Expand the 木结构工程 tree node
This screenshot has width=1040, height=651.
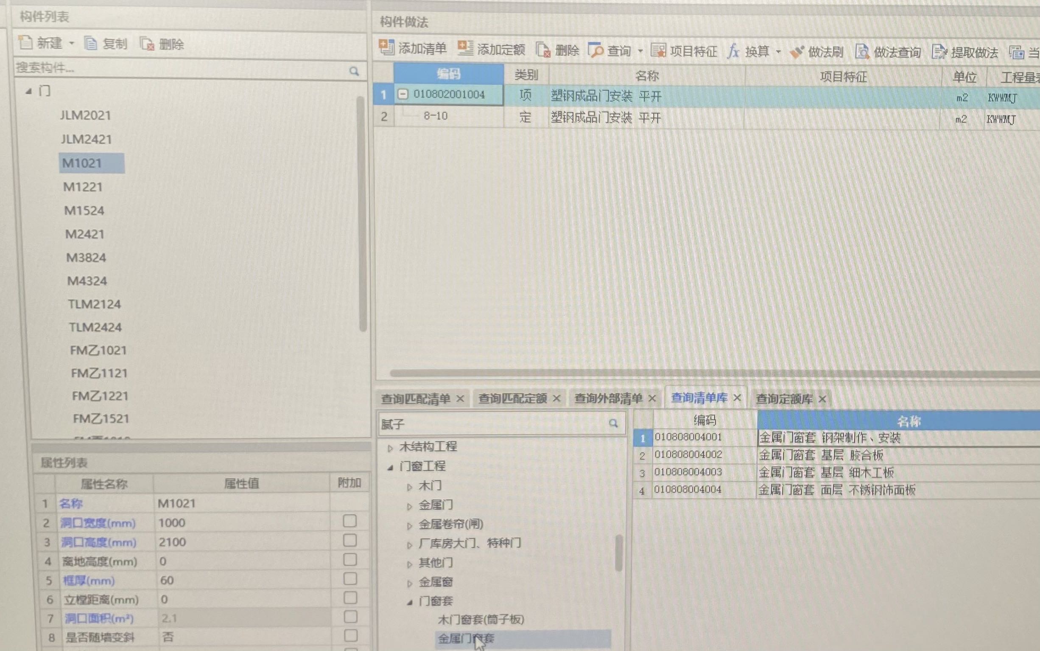point(390,448)
